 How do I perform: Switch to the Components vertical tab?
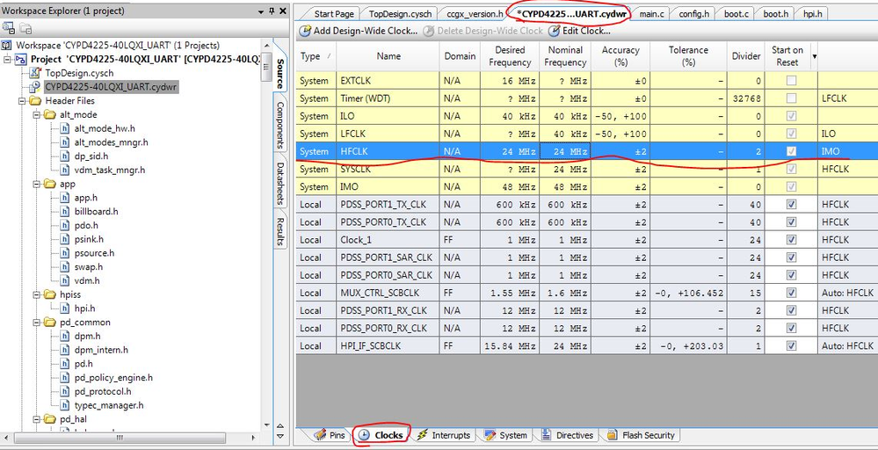coord(280,126)
